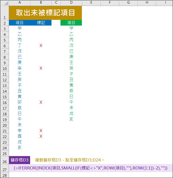
Task: Select column C header
Action: point(56,3)
